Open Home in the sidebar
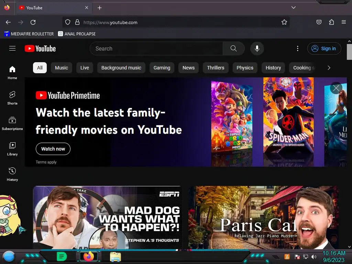The image size is (352, 264). 12,73
